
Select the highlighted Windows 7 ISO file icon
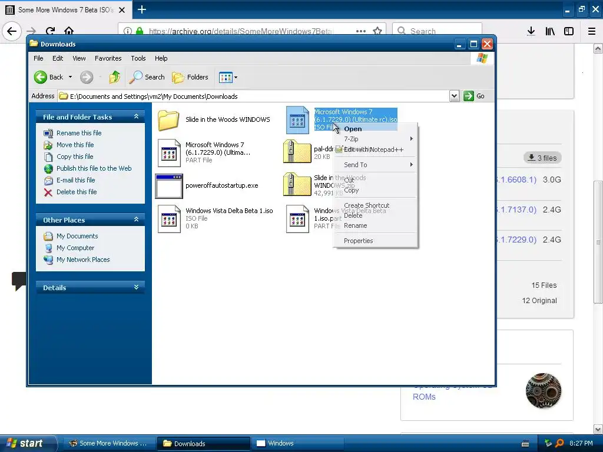click(x=297, y=120)
